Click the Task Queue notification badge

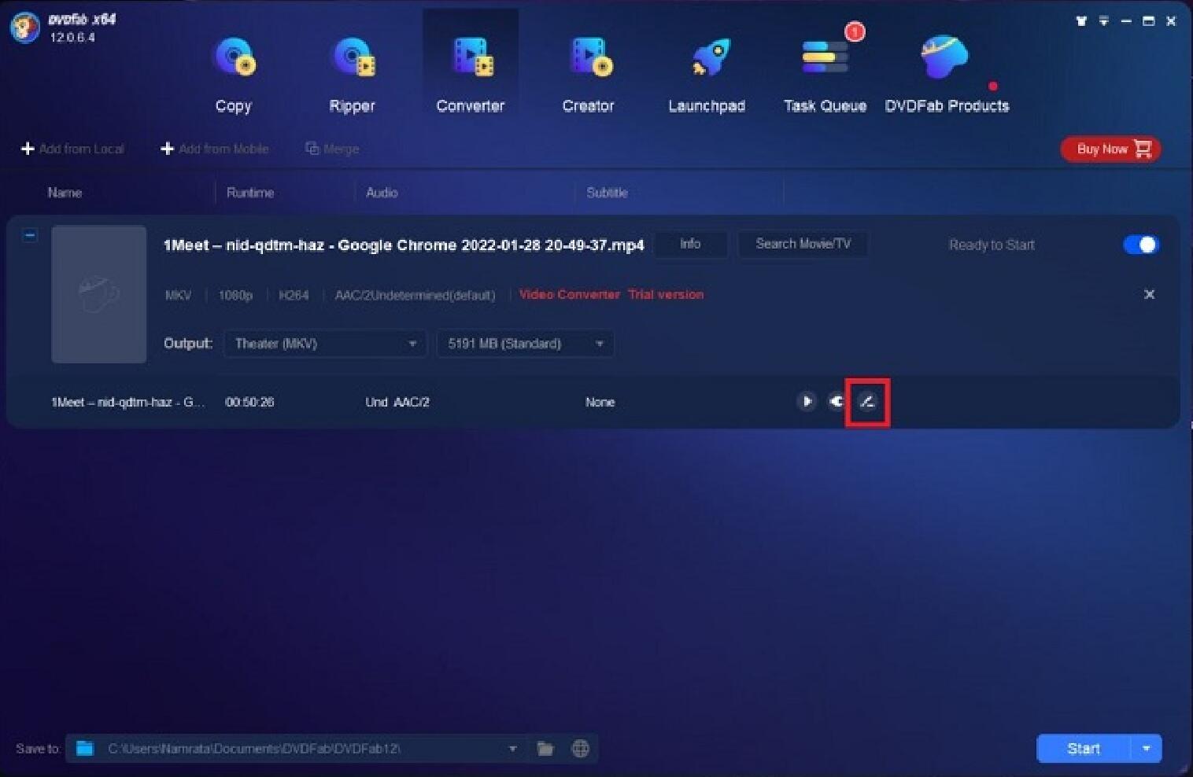point(855,31)
